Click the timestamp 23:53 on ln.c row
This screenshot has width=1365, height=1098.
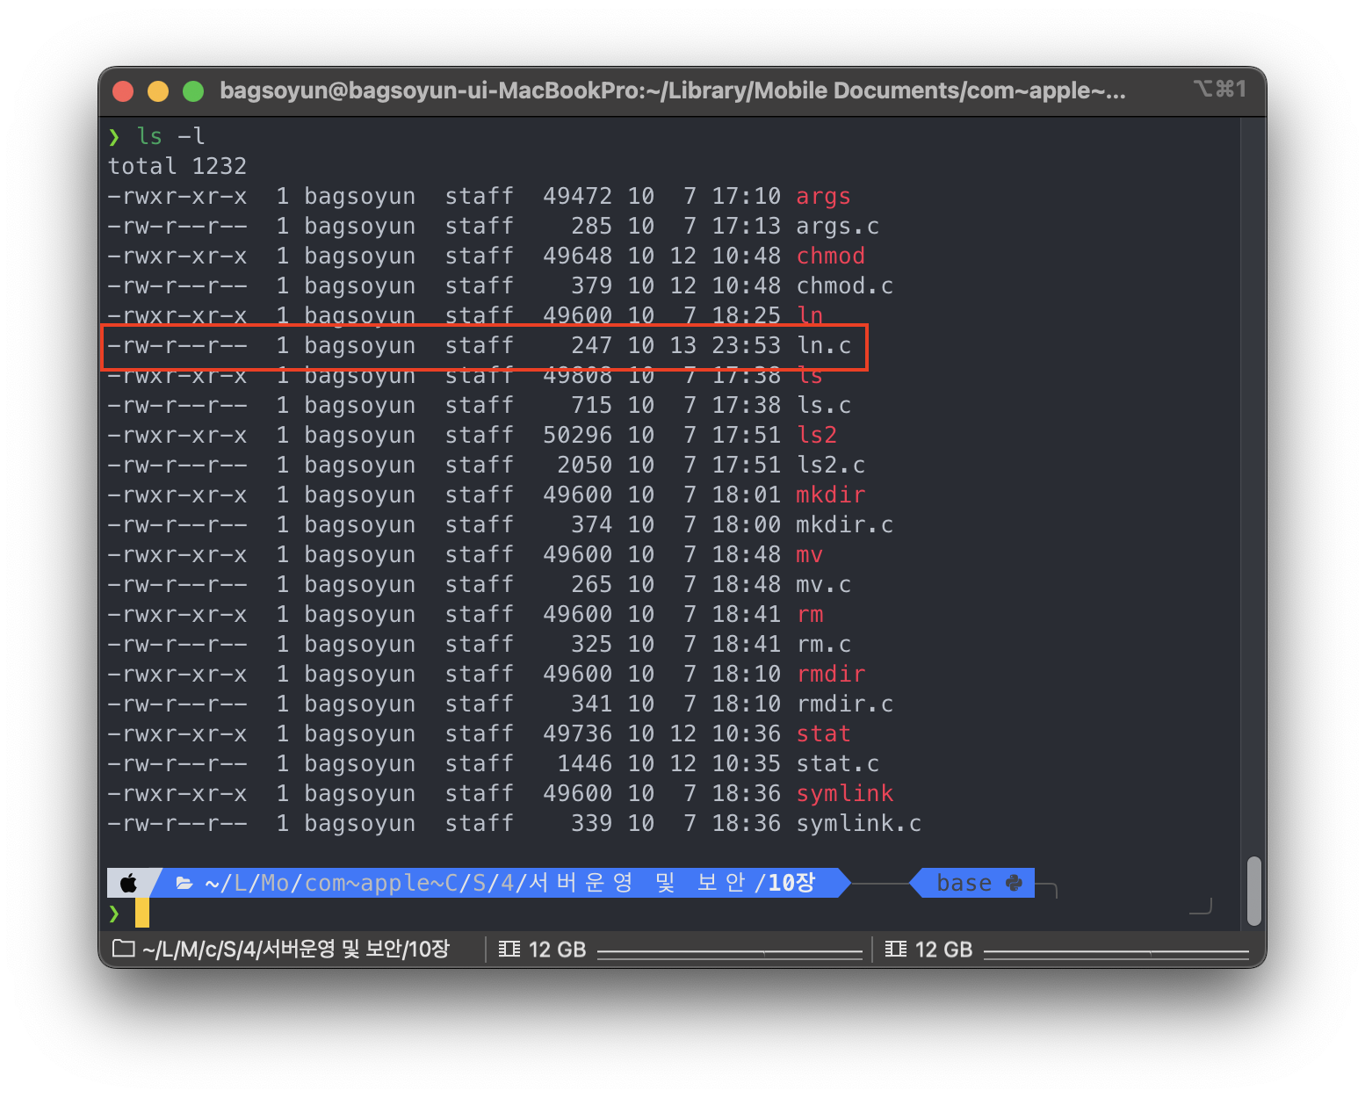point(746,345)
